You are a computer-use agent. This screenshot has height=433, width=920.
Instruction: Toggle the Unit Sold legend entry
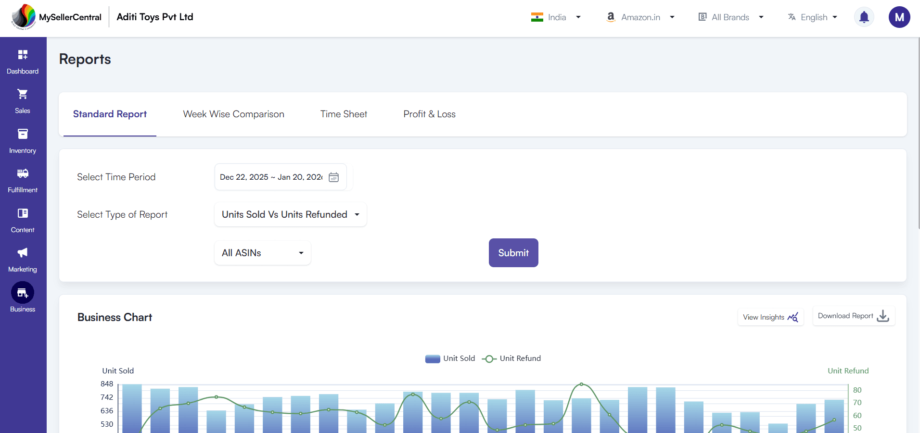tap(450, 358)
